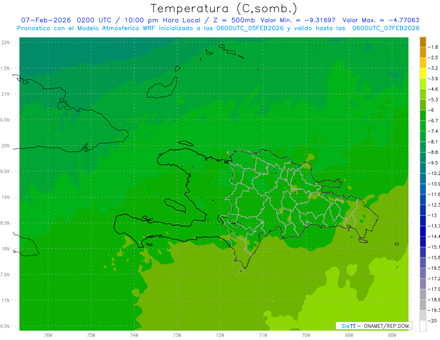Click the "-1.8" legend label
The image size is (440, 340).
pos(433,47)
